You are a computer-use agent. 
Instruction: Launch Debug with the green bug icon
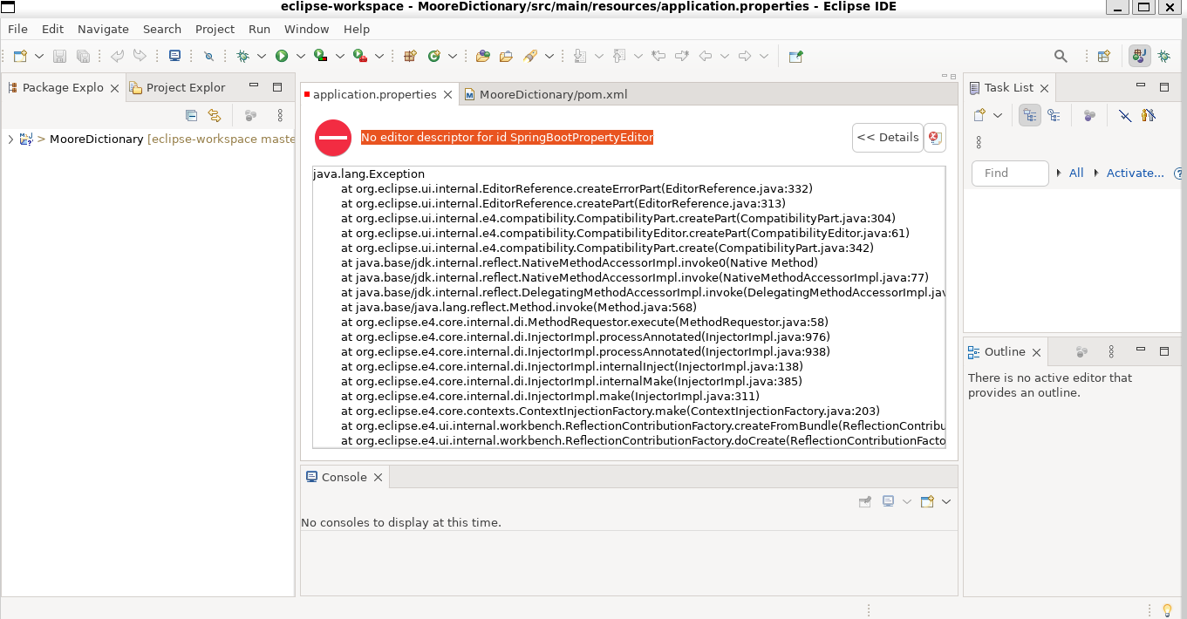[243, 56]
